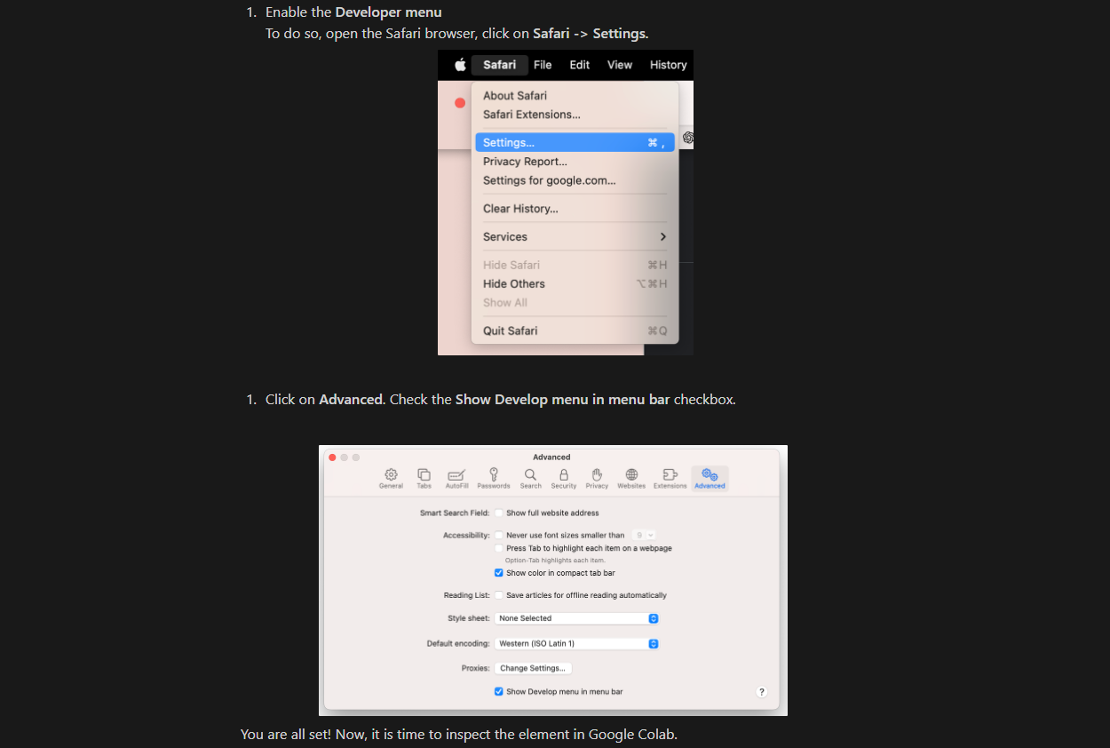Select the Advanced settings pane
Image resolution: width=1110 pixels, height=748 pixels.
tap(710, 479)
